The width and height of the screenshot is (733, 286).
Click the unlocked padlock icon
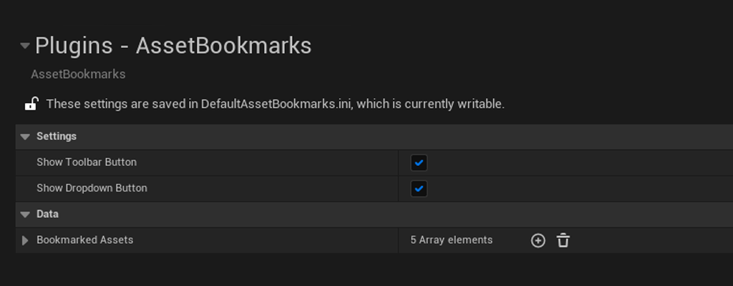(31, 104)
